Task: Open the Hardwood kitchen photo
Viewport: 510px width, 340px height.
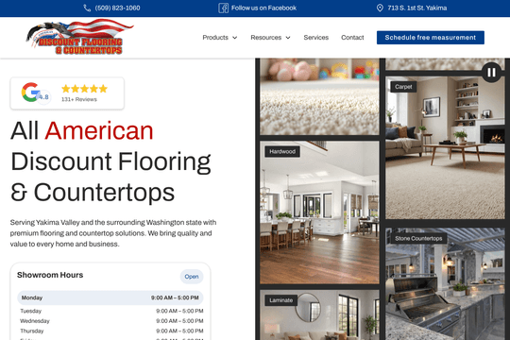Action: pyautogui.click(x=319, y=212)
